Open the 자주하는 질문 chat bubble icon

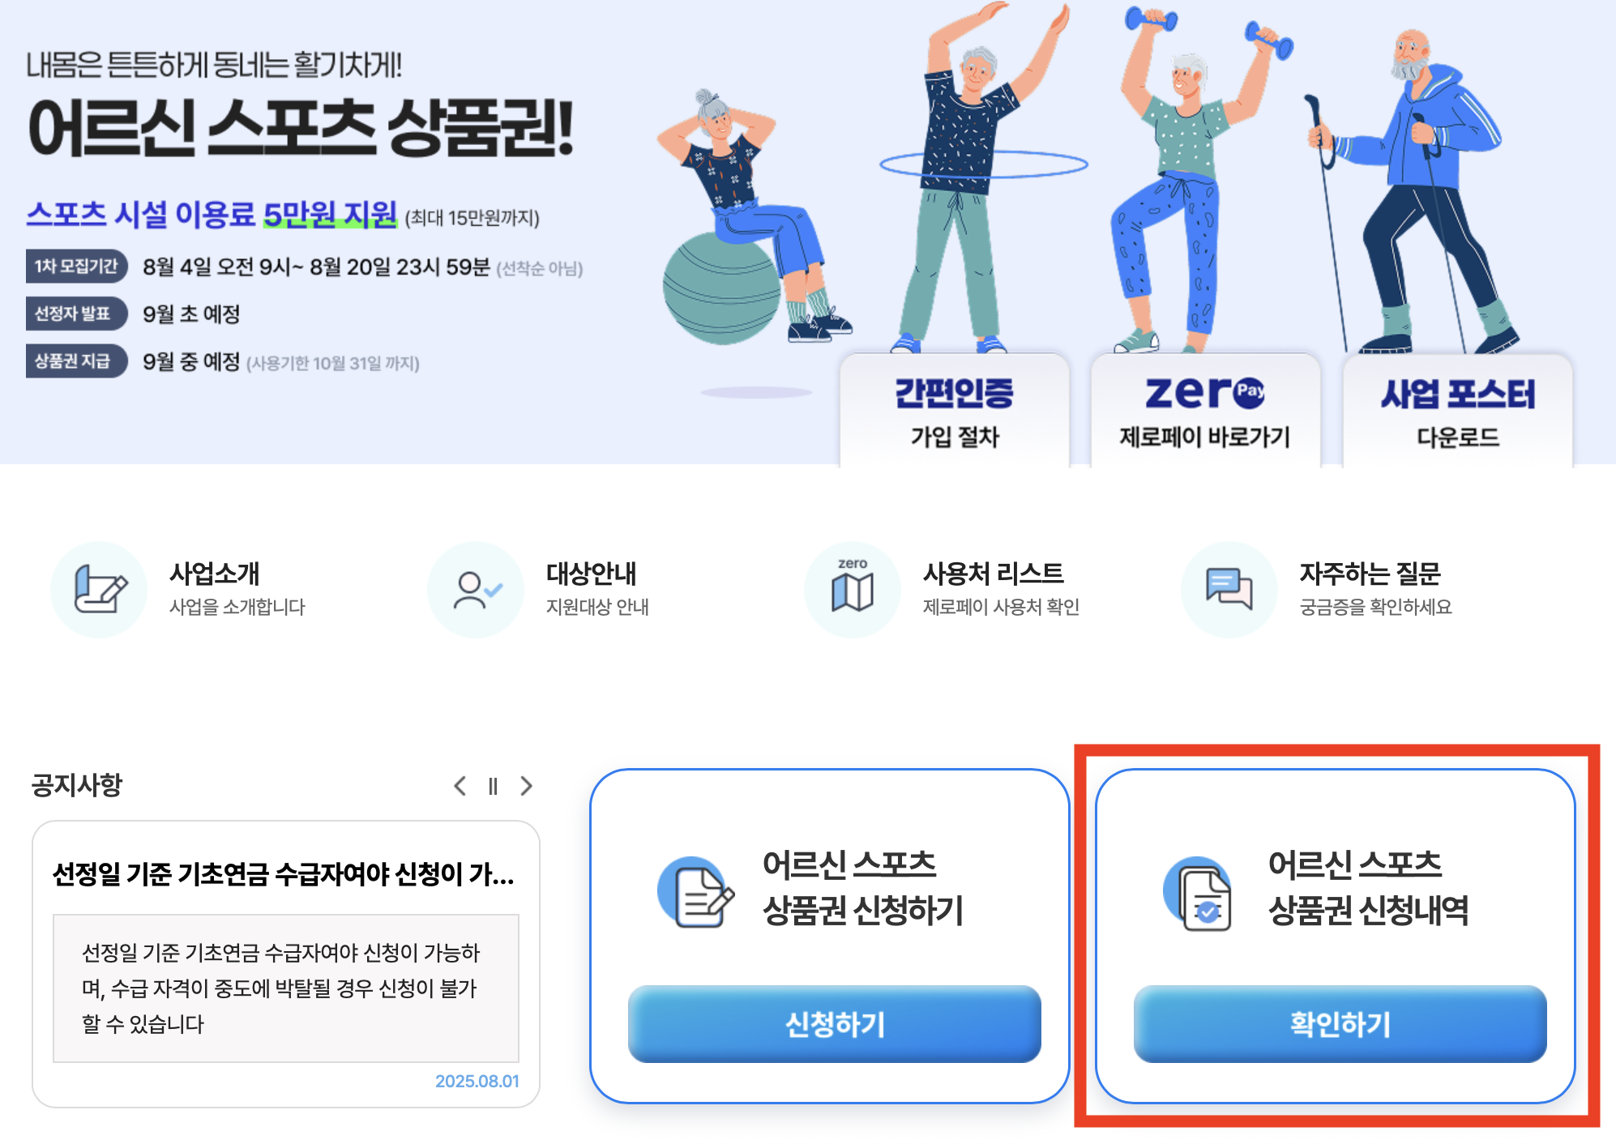click(1229, 589)
